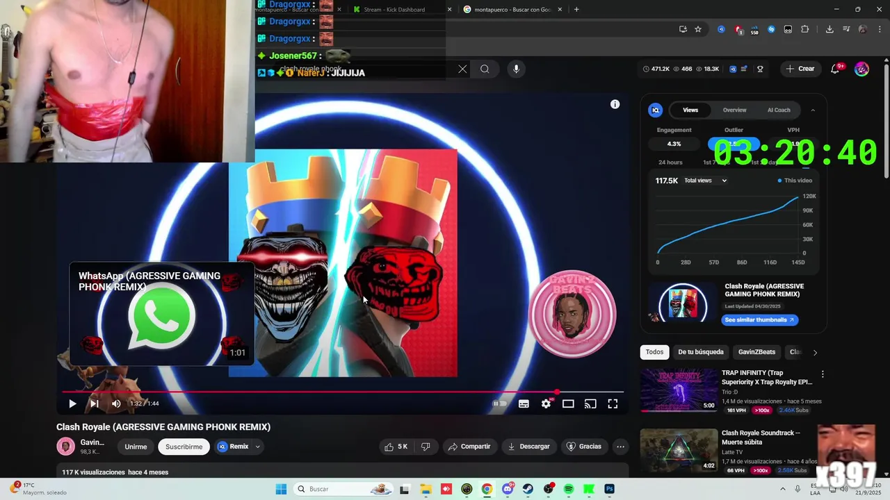Seek on the red video progress bar

(x=342, y=392)
